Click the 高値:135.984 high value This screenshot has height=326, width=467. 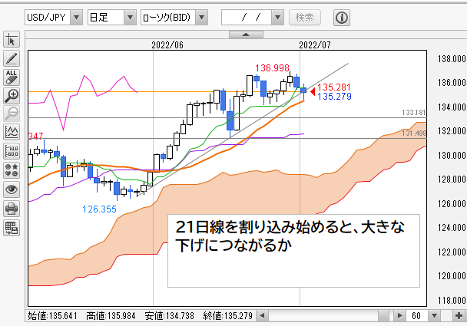[111, 315]
